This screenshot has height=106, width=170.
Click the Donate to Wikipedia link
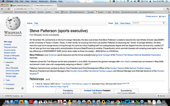pos(12,56)
